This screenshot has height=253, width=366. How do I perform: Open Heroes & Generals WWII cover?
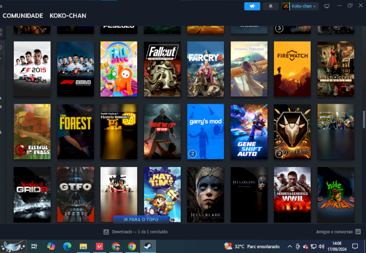(292, 194)
